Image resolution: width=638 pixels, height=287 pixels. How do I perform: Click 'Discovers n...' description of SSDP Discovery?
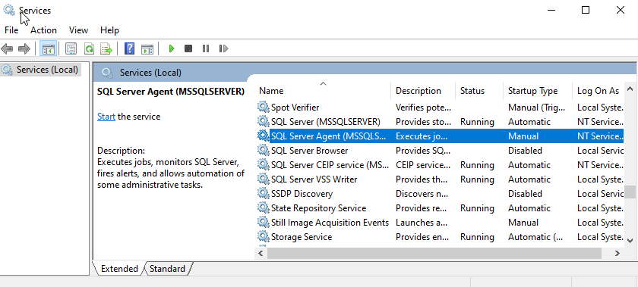(x=422, y=194)
